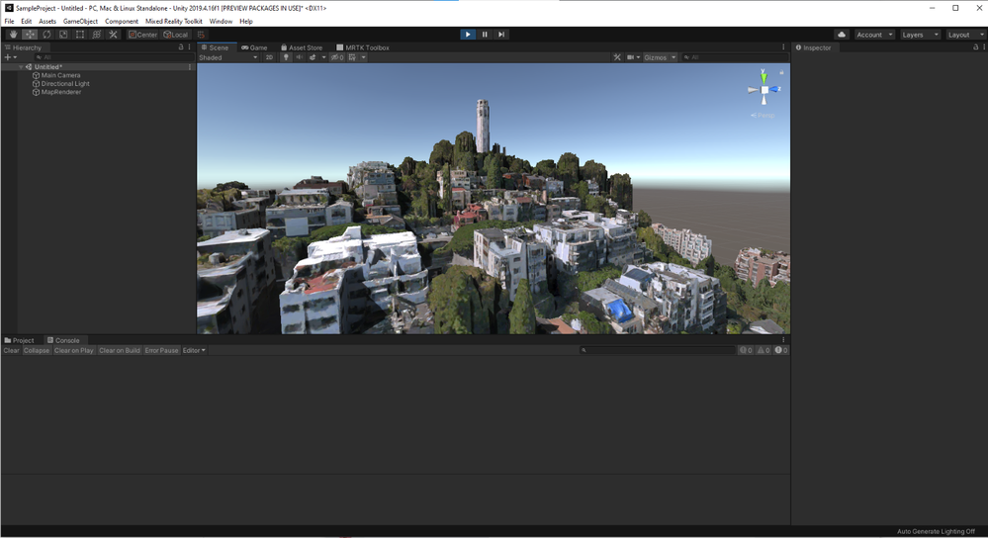Open grid settings dropdown arrow

pos(364,57)
